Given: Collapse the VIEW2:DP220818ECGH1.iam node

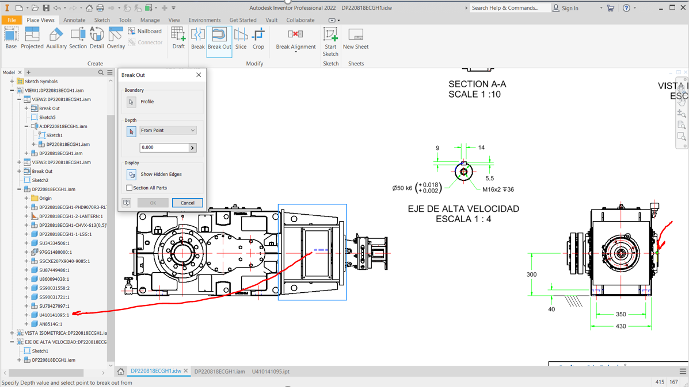Looking at the screenshot, I should tap(18, 99).
